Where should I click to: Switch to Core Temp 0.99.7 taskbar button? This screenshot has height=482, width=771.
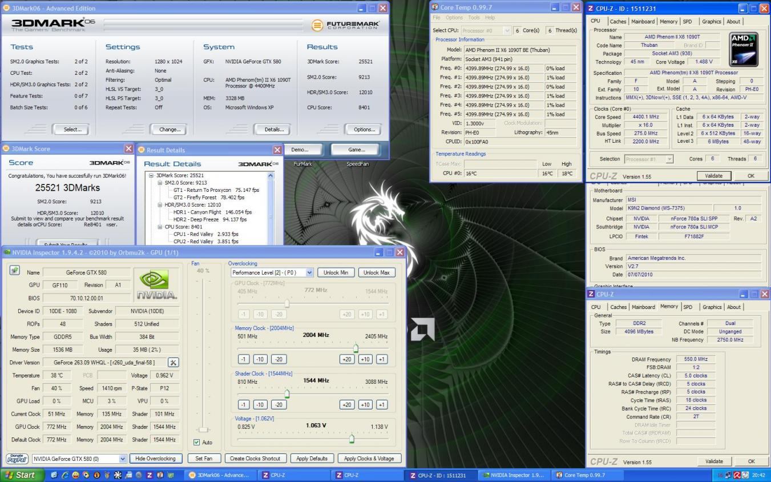[x=587, y=475]
